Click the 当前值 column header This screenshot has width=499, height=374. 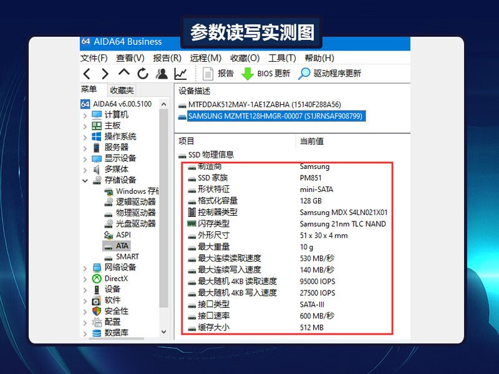tap(311, 141)
